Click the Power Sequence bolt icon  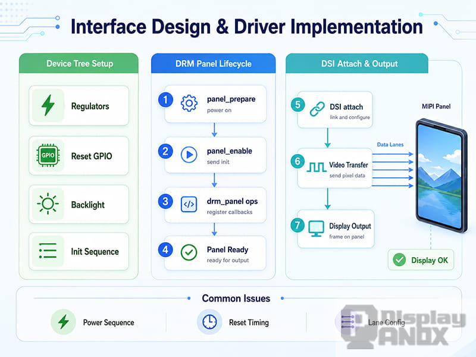pos(63,322)
